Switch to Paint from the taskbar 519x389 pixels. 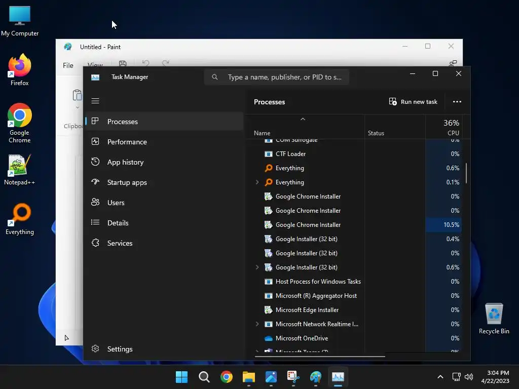[x=316, y=377]
